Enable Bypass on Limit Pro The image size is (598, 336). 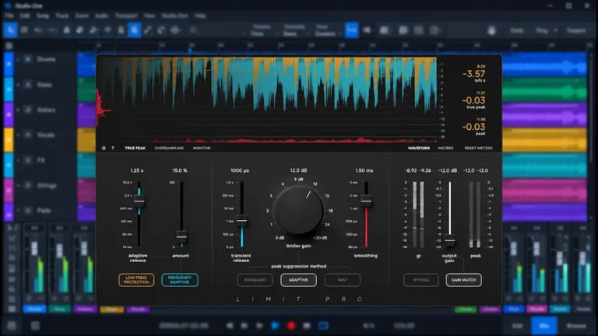(x=421, y=280)
